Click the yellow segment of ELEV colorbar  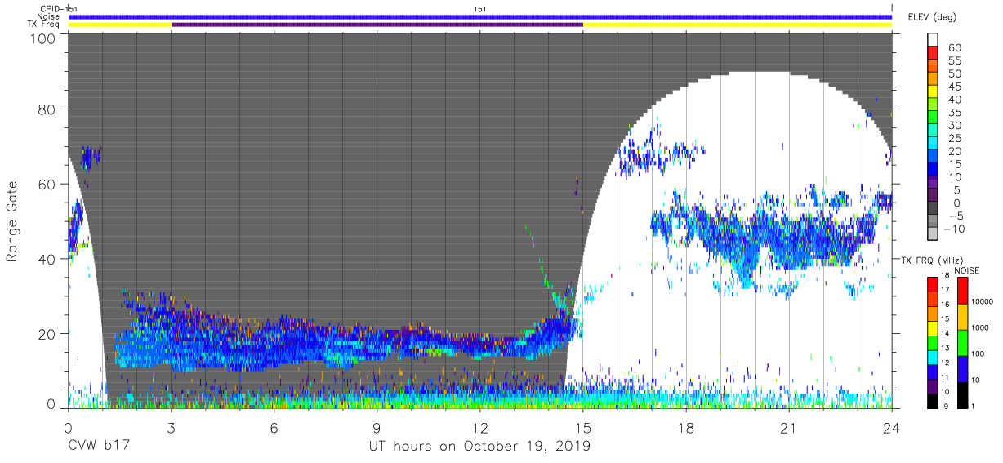click(x=934, y=93)
